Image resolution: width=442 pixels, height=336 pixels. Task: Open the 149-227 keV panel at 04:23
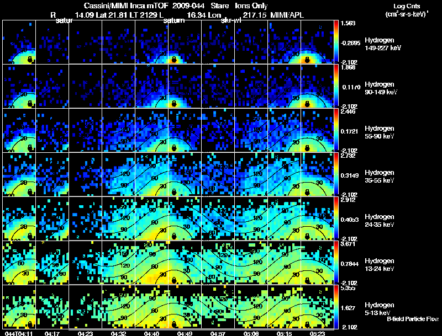tap(85, 42)
